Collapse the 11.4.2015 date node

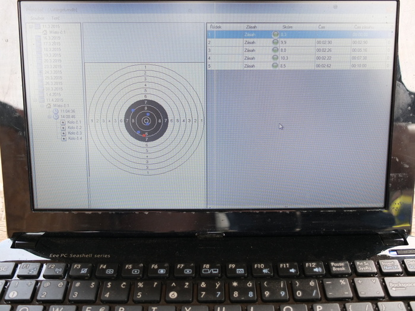coord(36,100)
